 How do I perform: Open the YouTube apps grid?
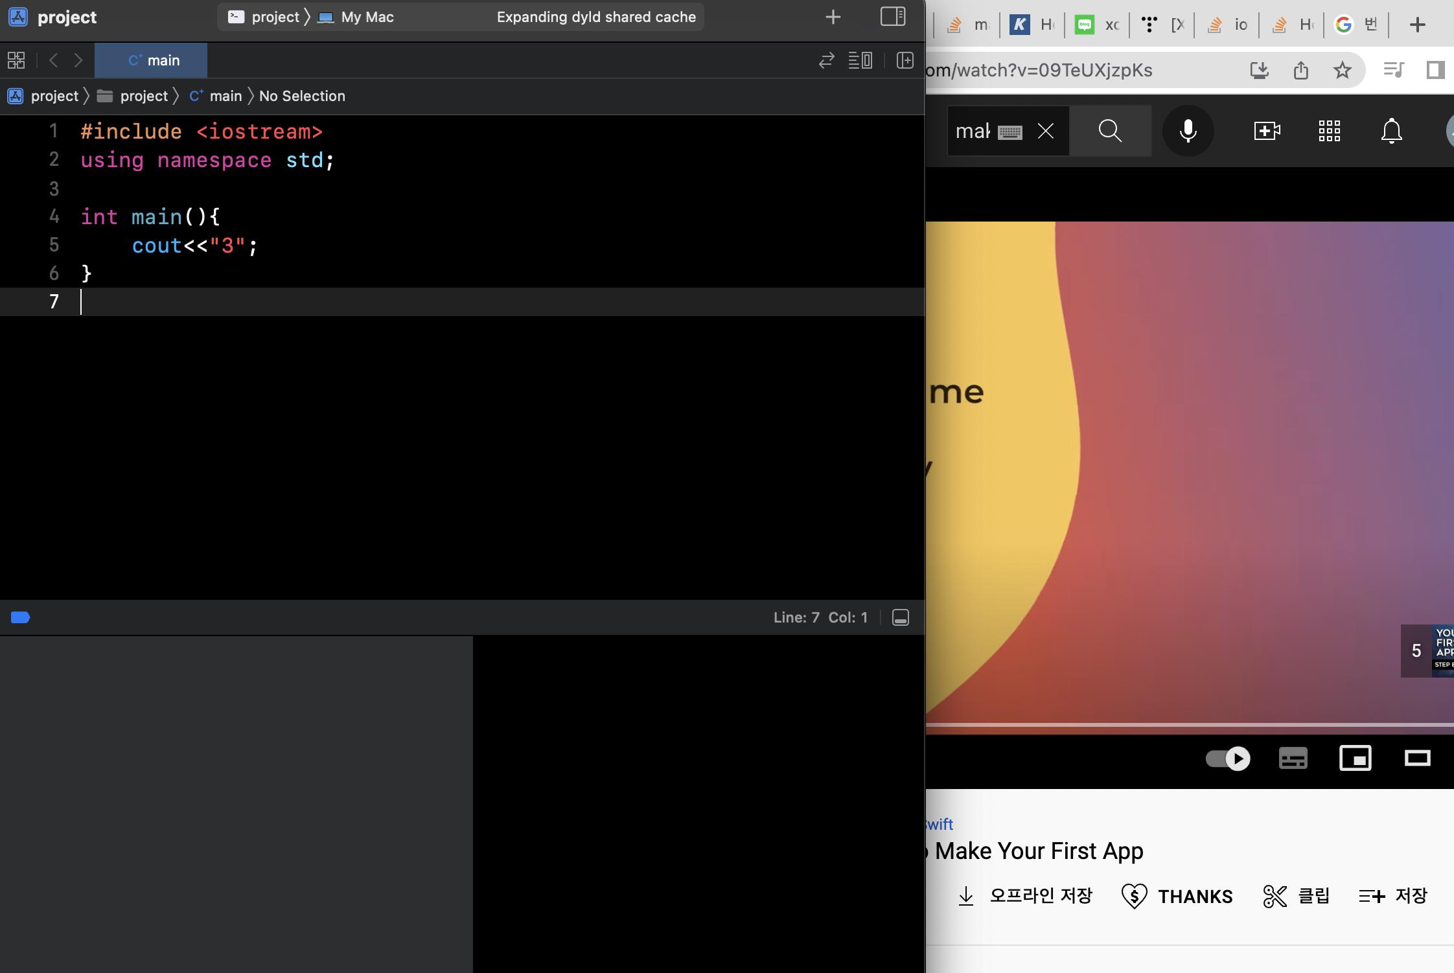click(x=1329, y=131)
